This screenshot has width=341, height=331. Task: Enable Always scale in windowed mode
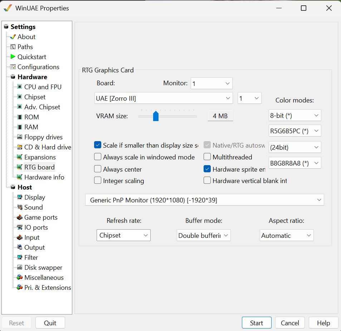click(x=98, y=157)
